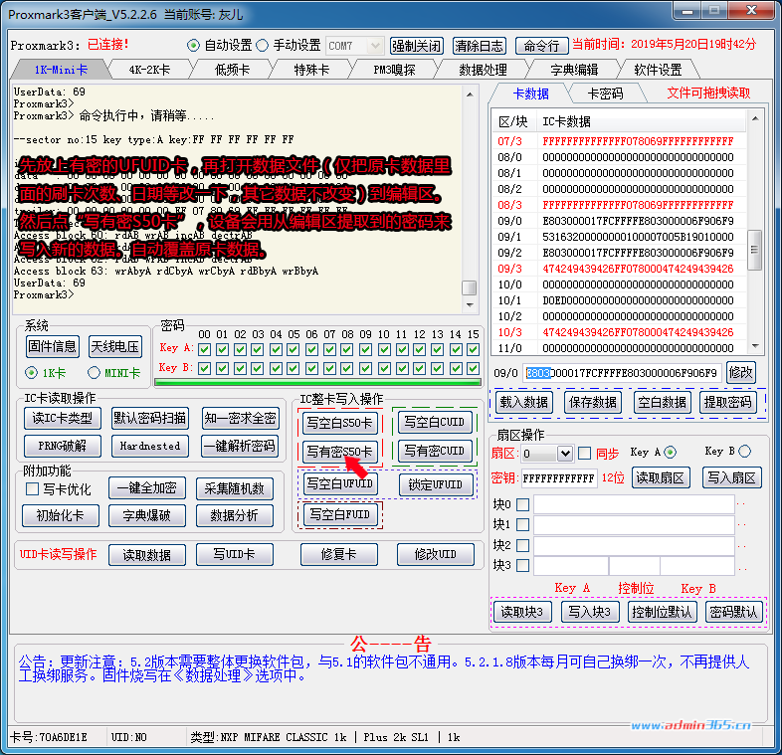782x755 pixels.
Task: Click the 采集随机数 button
Action: click(235, 488)
